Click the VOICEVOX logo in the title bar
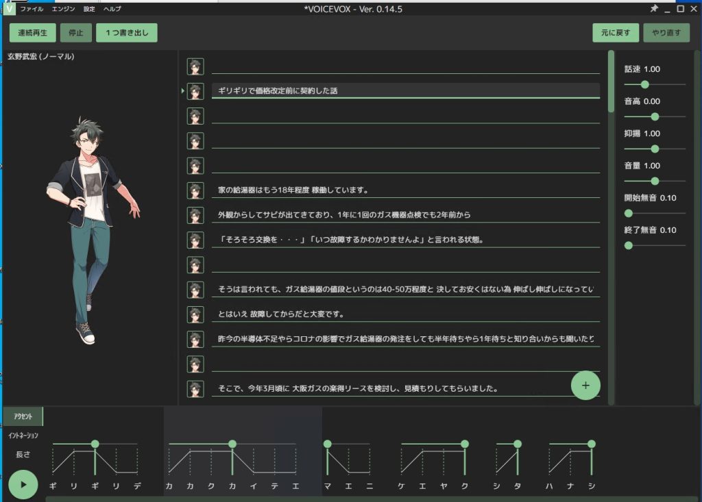The height and width of the screenshot is (502, 702). tap(9, 8)
